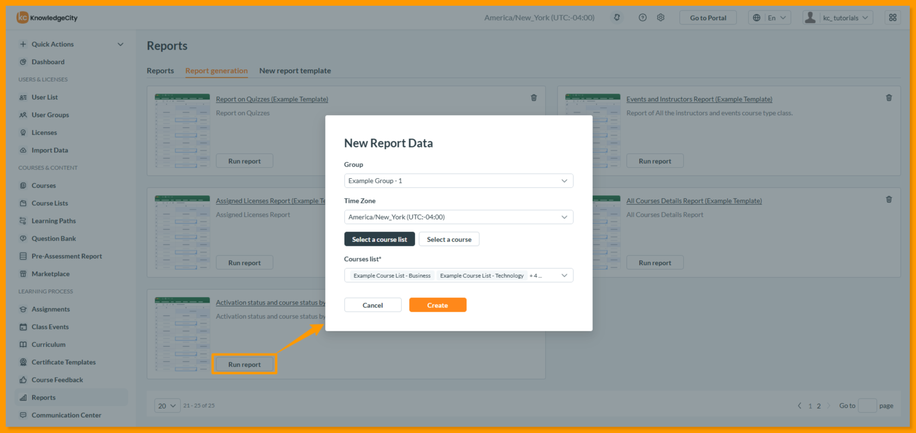The width and height of the screenshot is (916, 433).
Task: Open Learning Paths in sidebar
Action: click(53, 221)
